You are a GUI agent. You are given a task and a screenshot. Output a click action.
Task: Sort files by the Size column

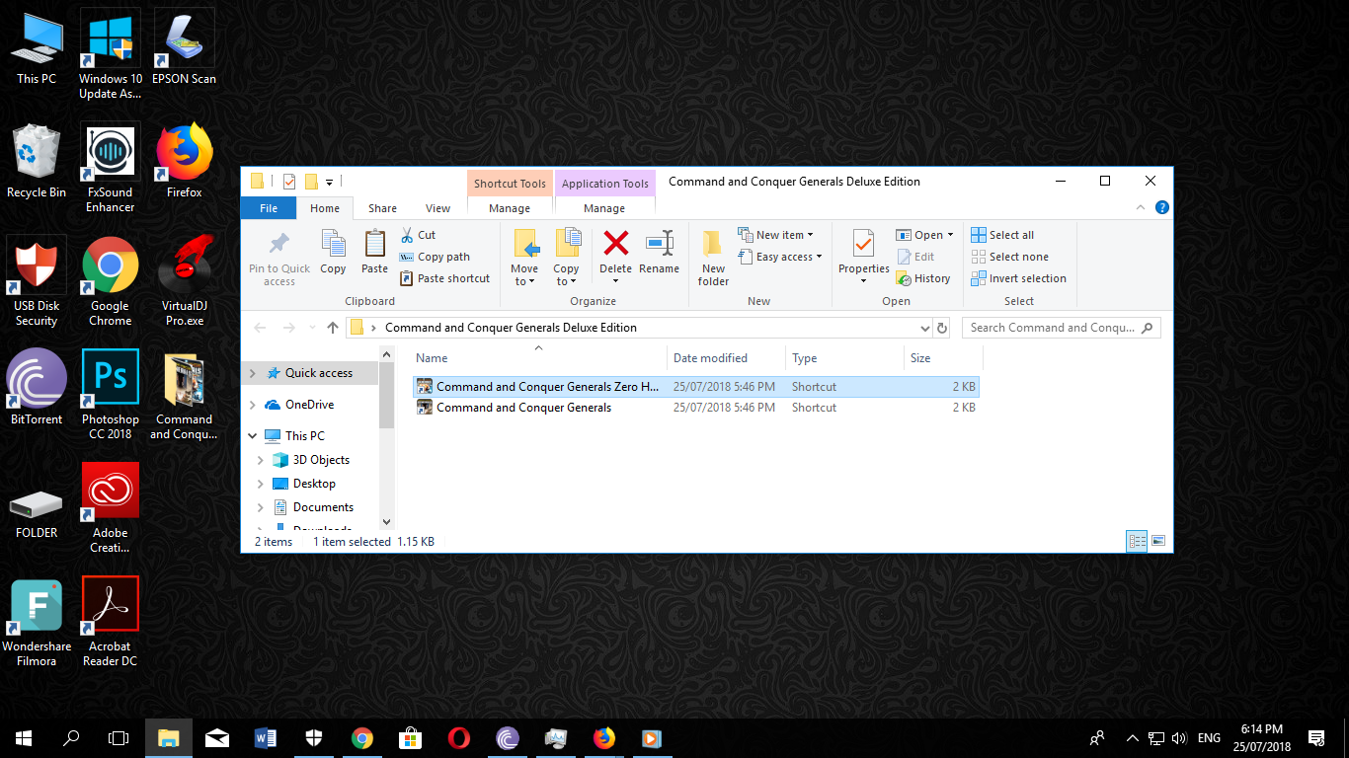coord(943,358)
